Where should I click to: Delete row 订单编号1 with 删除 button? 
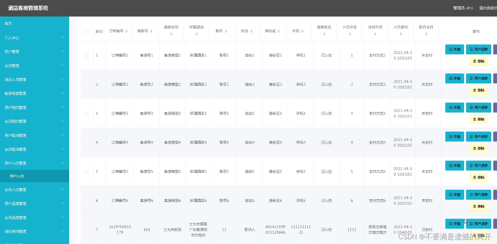[479, 61]
